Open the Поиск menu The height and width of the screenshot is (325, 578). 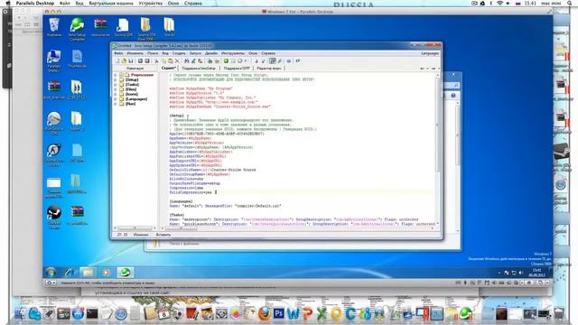pyautogui.click(x=153, y=53)
